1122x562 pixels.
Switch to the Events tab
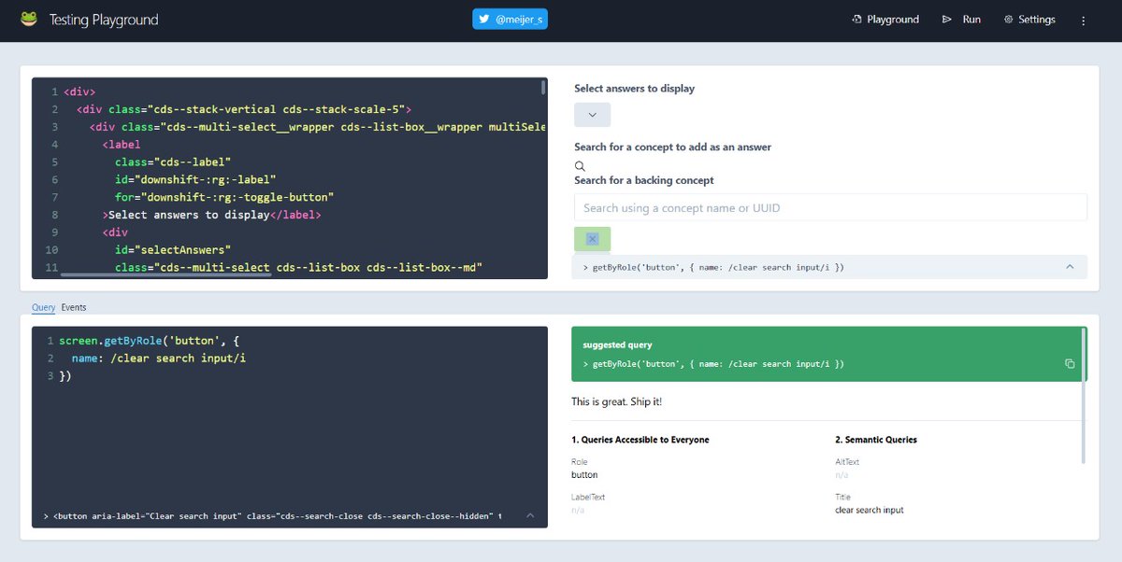(x=74, y=307)
